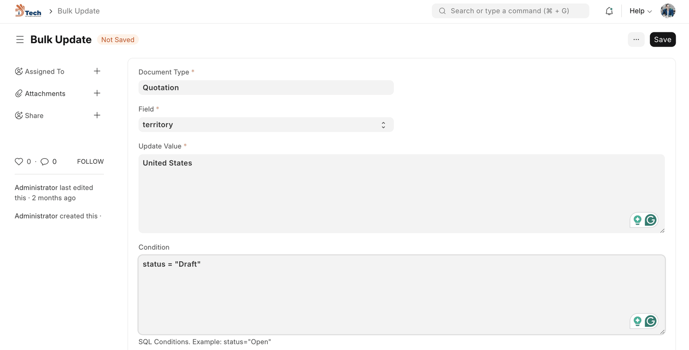Add an assignee with plus icon
Image resolution: width=689 pixels, height=350 pixels.
click(97, 71)
